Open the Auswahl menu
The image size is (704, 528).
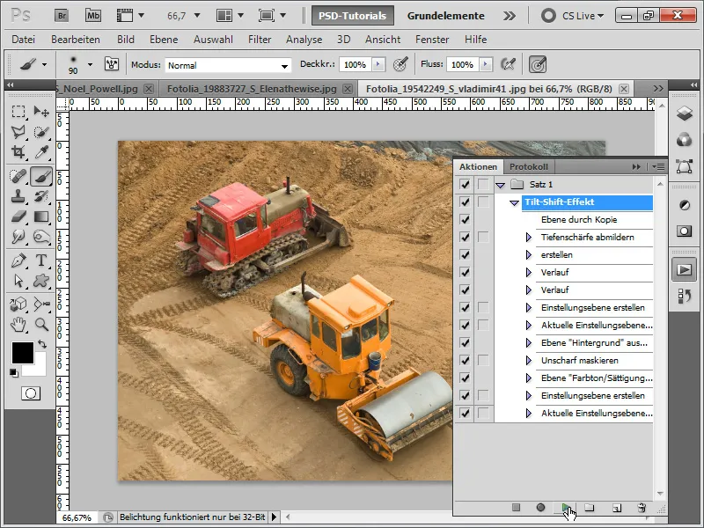pyautogui.click(x=213, y=40)
